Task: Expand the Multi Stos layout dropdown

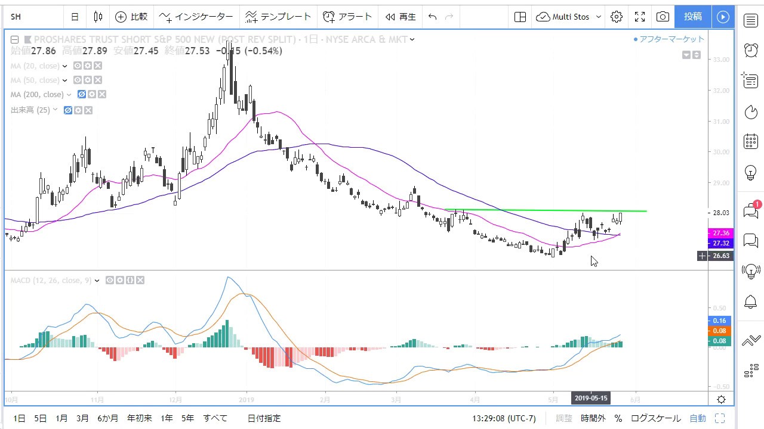Action: 598,17
